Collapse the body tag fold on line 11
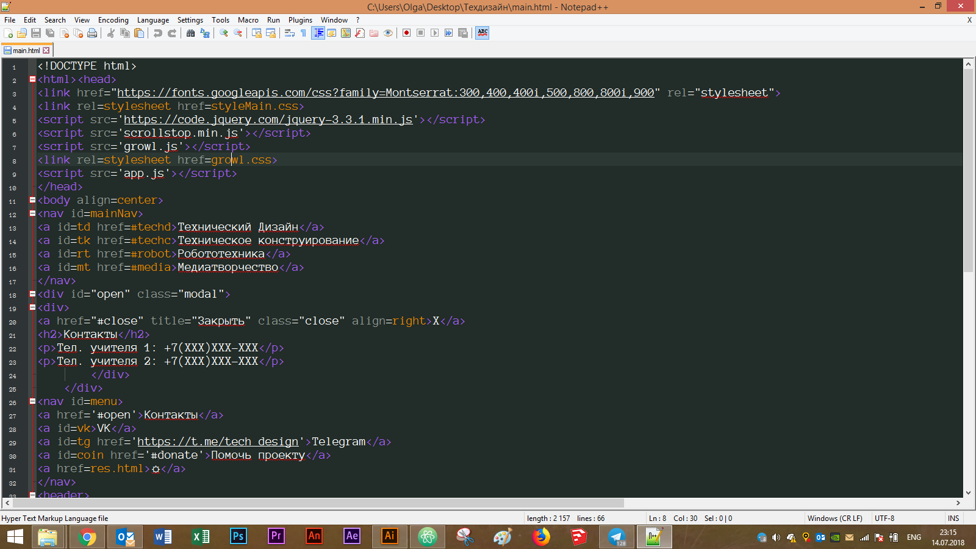This screenshot has height=549, width=976. click(x=32, y=199)
